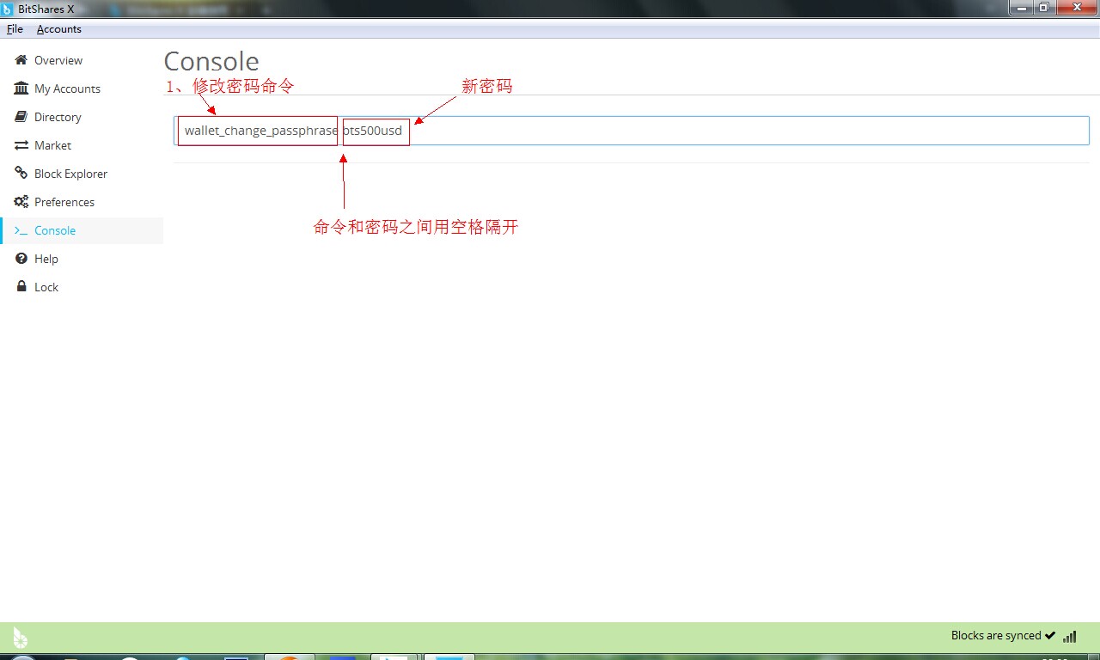Image resolution: width=1100 pixels, height=660 pixels.
Task: Maximize the BitShares X window
Action: (x=1043, y=8)
